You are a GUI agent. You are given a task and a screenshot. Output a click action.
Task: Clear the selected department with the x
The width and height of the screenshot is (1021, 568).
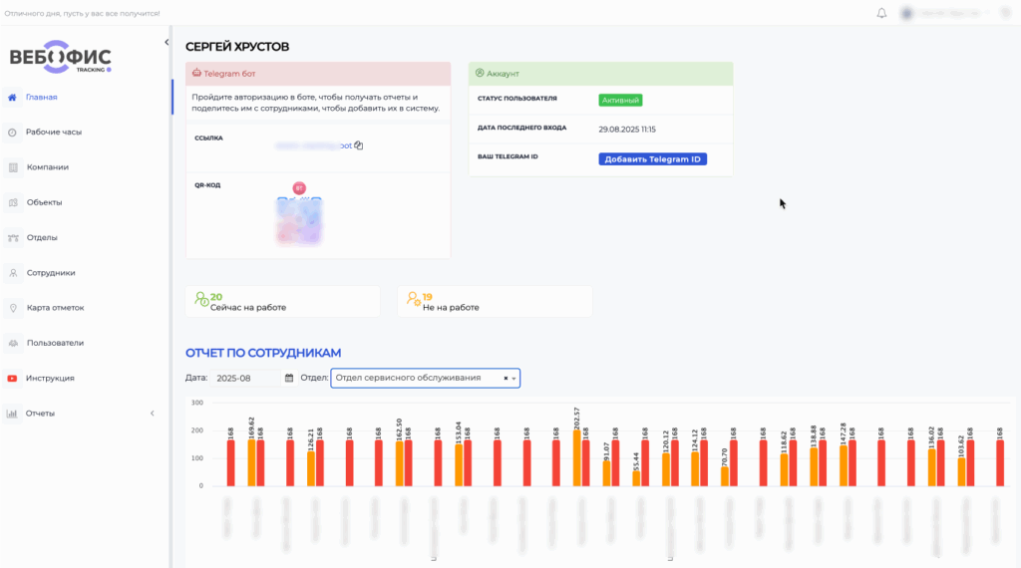pyautogui.click(x=506, y=379)
